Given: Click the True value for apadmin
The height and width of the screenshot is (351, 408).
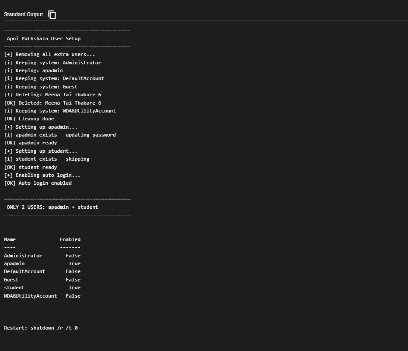Looking at the screenshot, I should point(75,263).
